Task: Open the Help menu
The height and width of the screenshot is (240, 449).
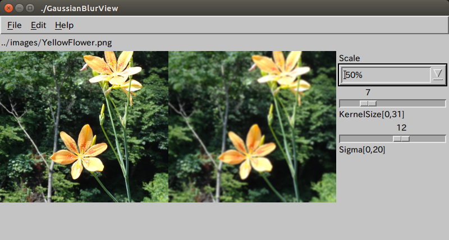Action: (64, 25)
